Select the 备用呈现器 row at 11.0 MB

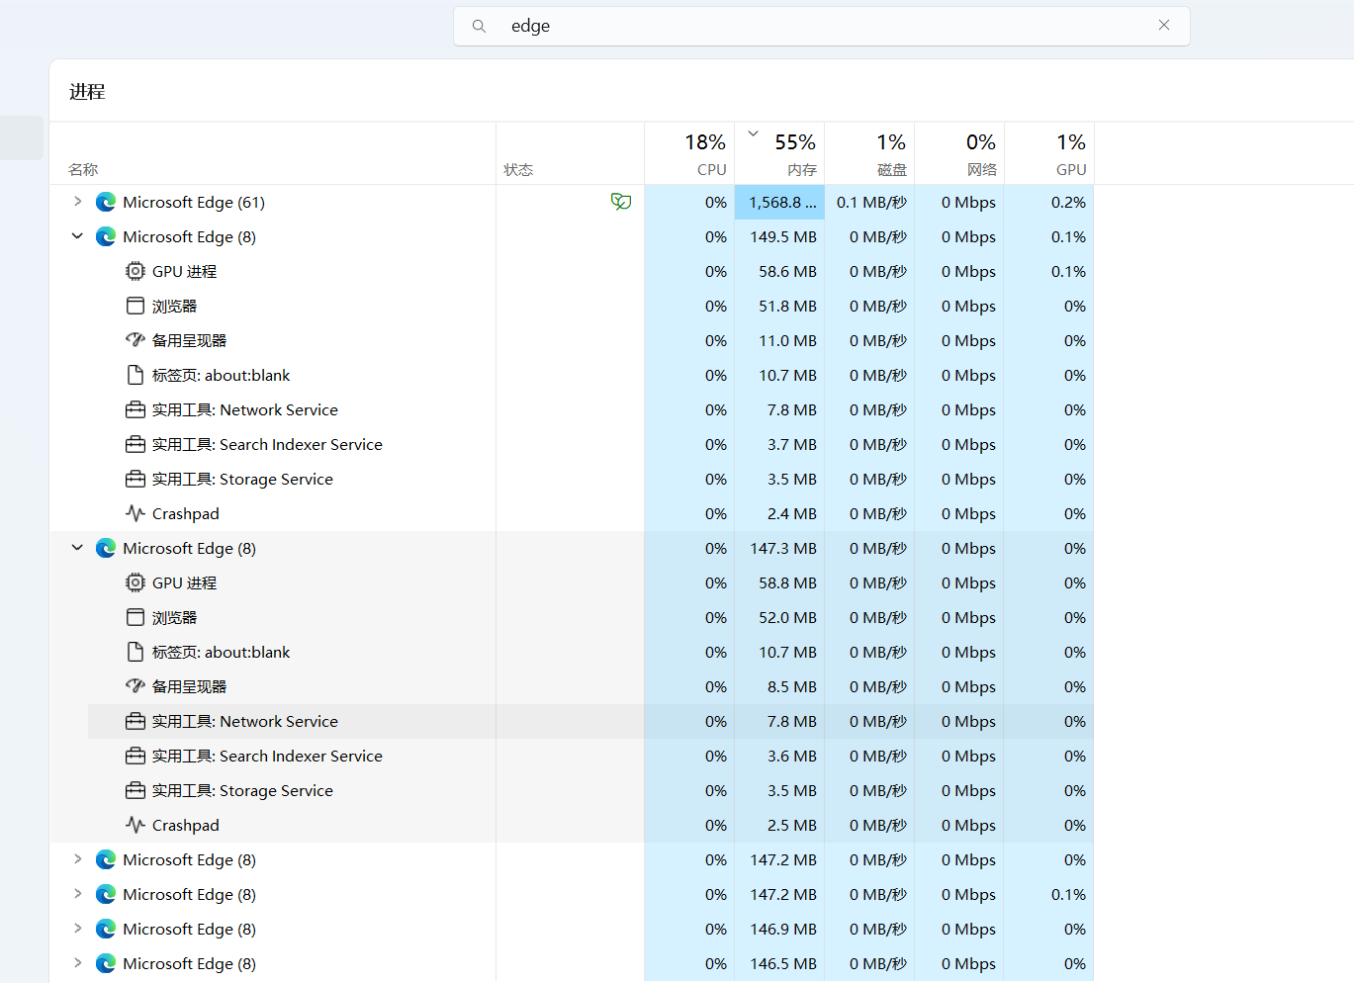tap(572, 340)
